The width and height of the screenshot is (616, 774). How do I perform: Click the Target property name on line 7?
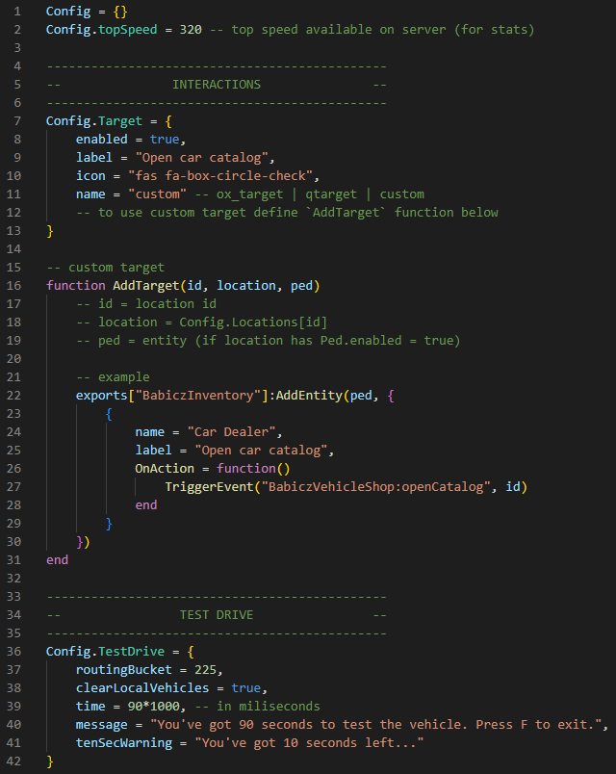click(x=120, y=121)
